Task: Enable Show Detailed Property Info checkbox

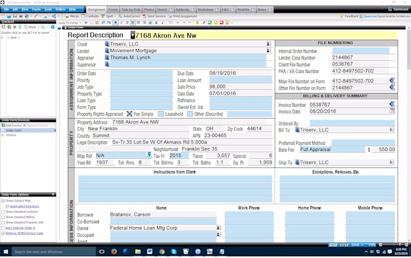Action: point(3,222)
